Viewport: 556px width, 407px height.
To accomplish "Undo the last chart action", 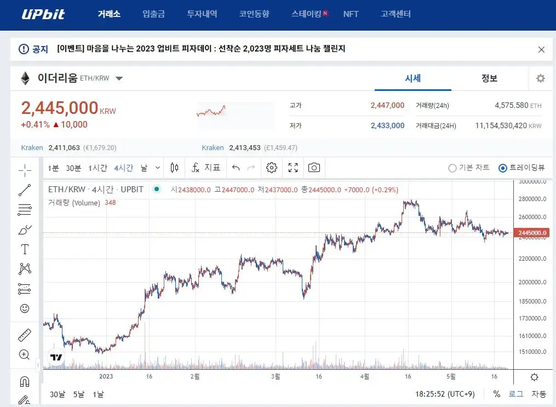I will click(236, 168).
